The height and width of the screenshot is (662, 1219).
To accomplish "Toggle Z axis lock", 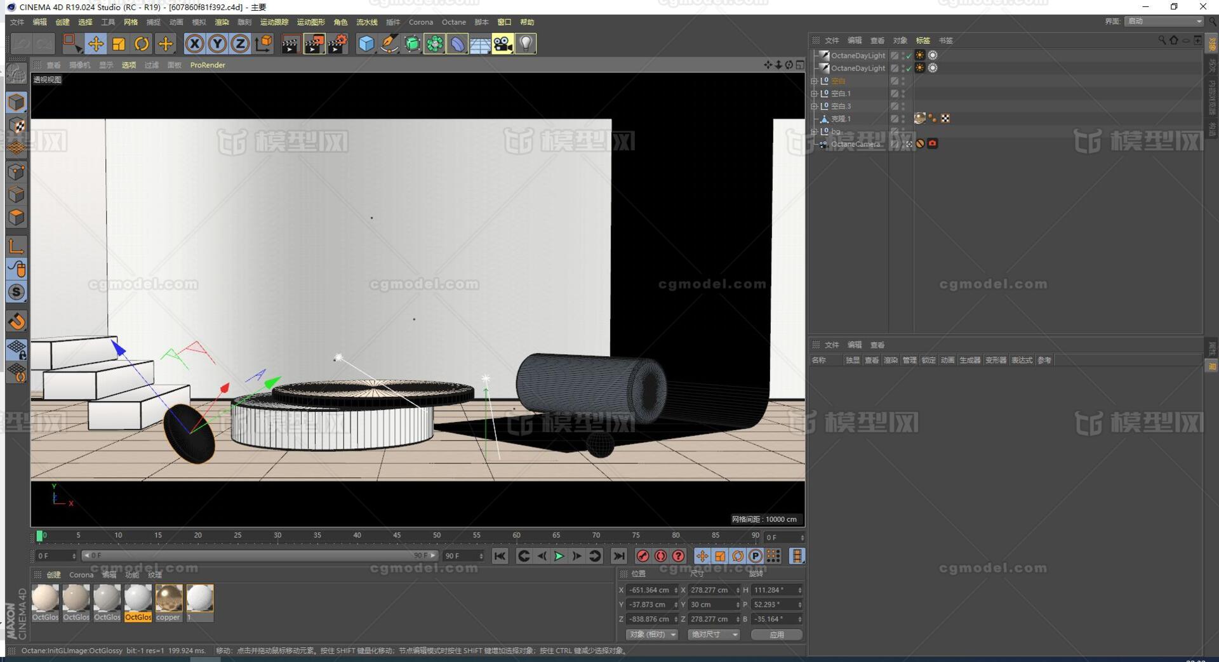I will [x=240, y=44].
